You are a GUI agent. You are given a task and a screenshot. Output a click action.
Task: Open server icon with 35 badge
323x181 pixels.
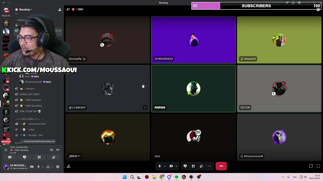tap(6, 80)
